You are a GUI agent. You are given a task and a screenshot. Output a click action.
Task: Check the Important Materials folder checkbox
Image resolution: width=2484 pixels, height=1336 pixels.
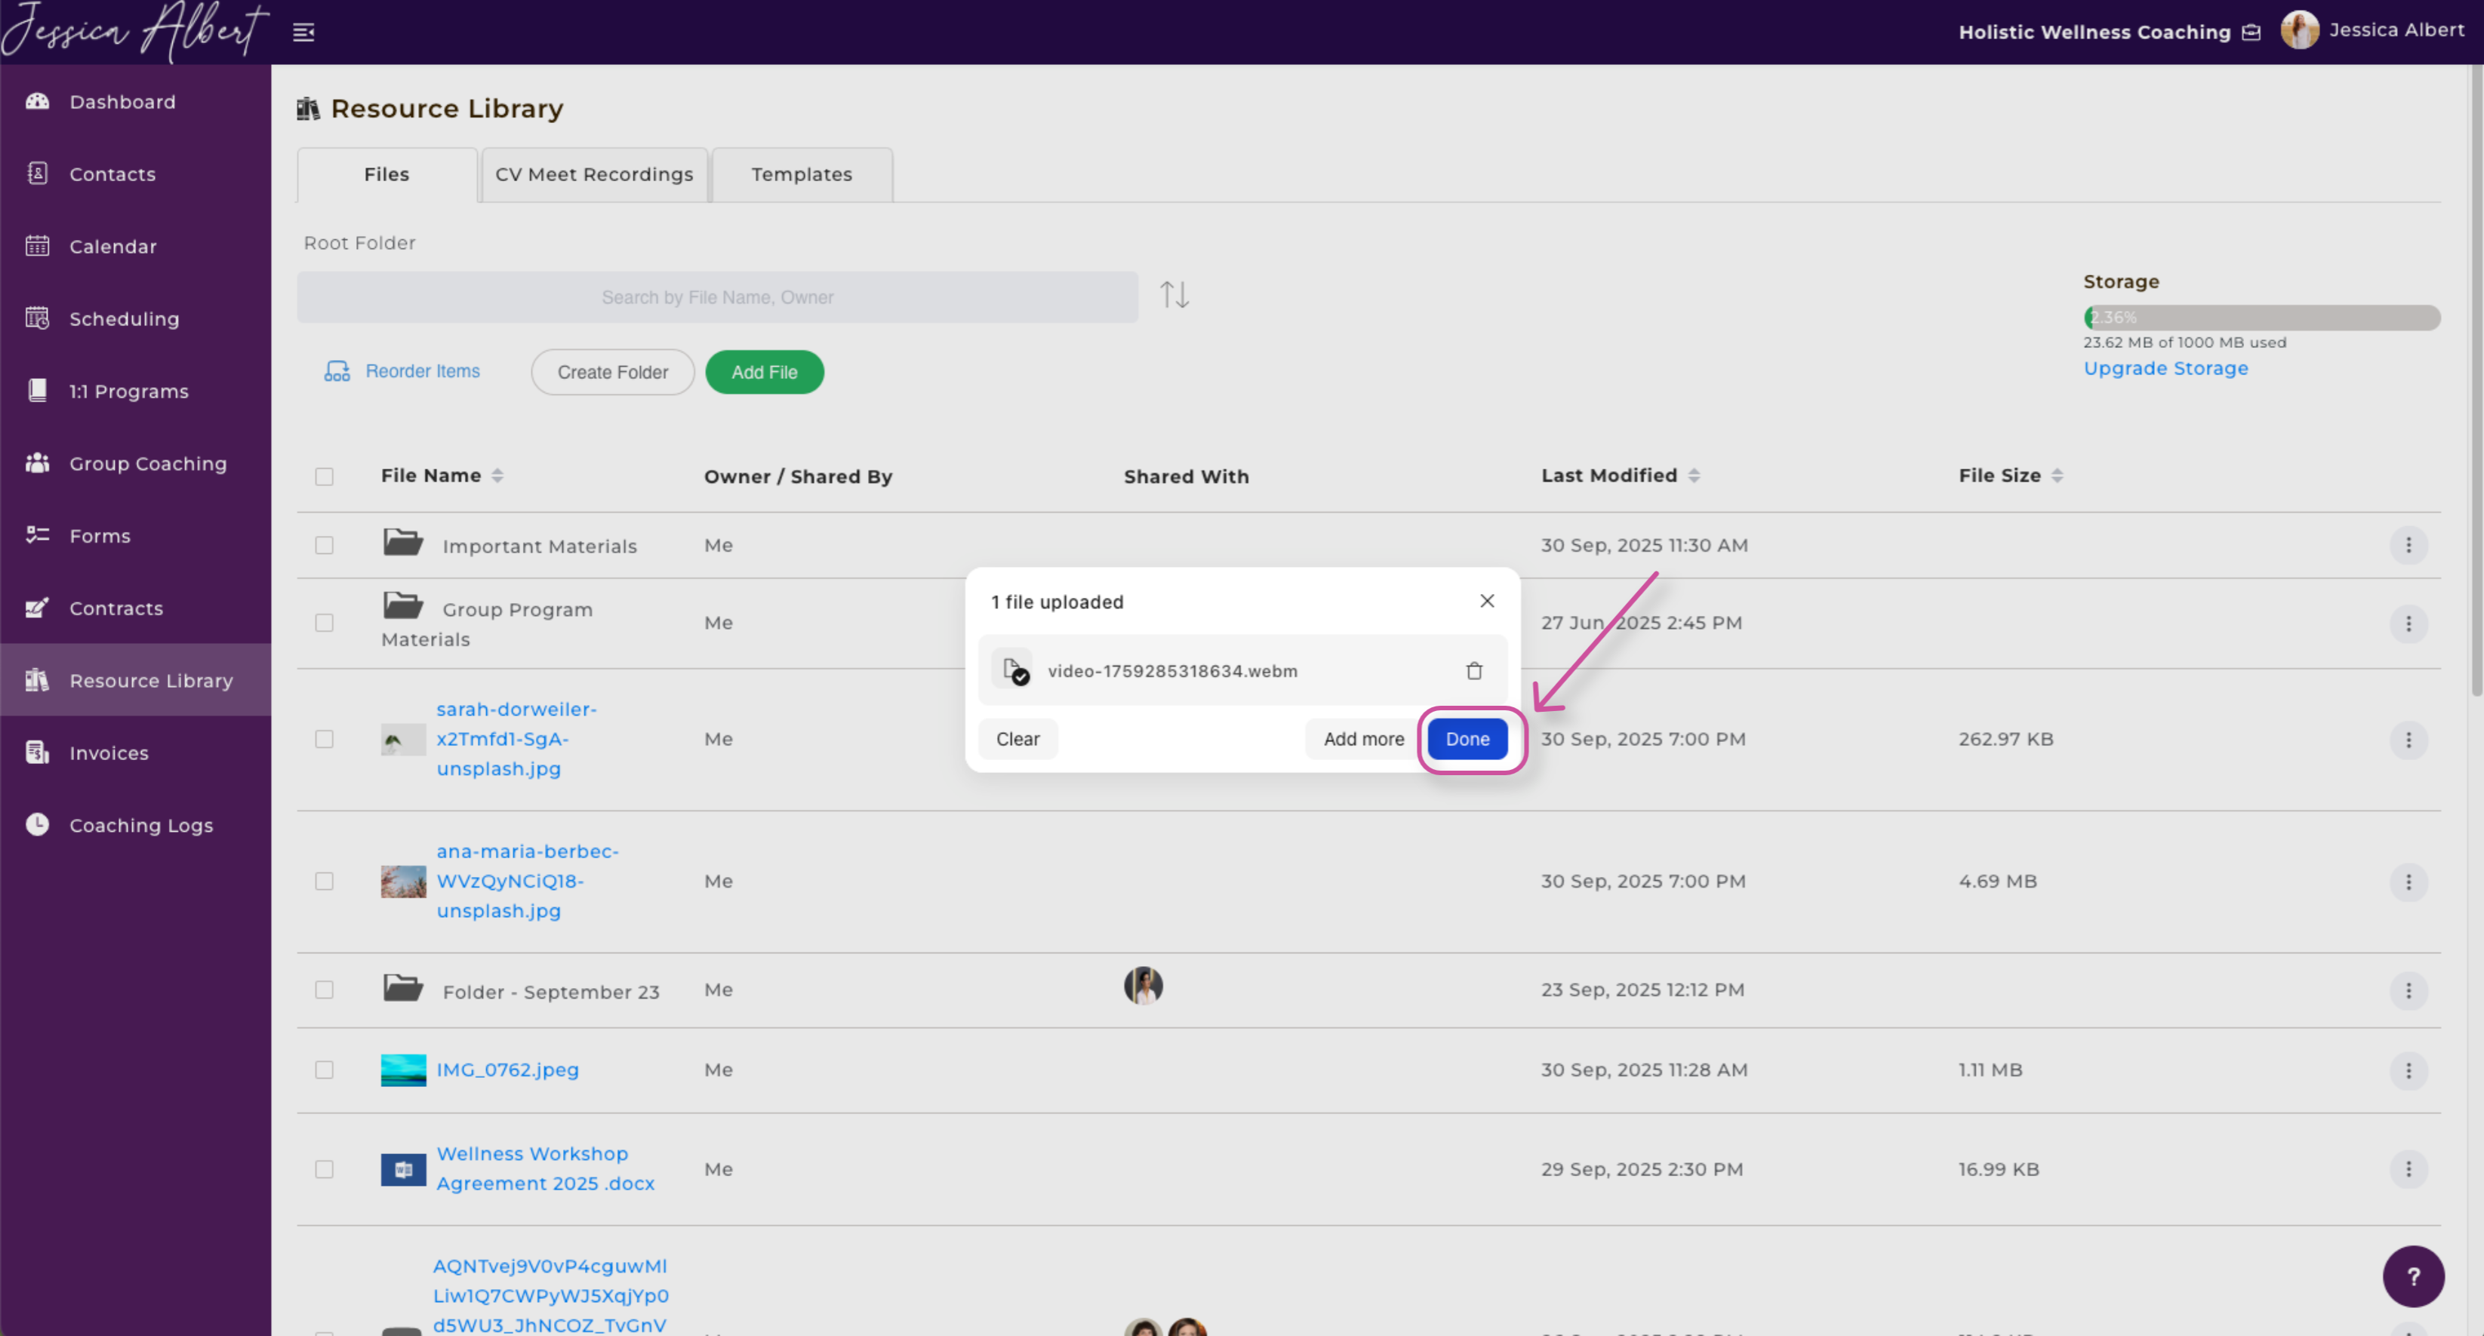click(324, 545)
